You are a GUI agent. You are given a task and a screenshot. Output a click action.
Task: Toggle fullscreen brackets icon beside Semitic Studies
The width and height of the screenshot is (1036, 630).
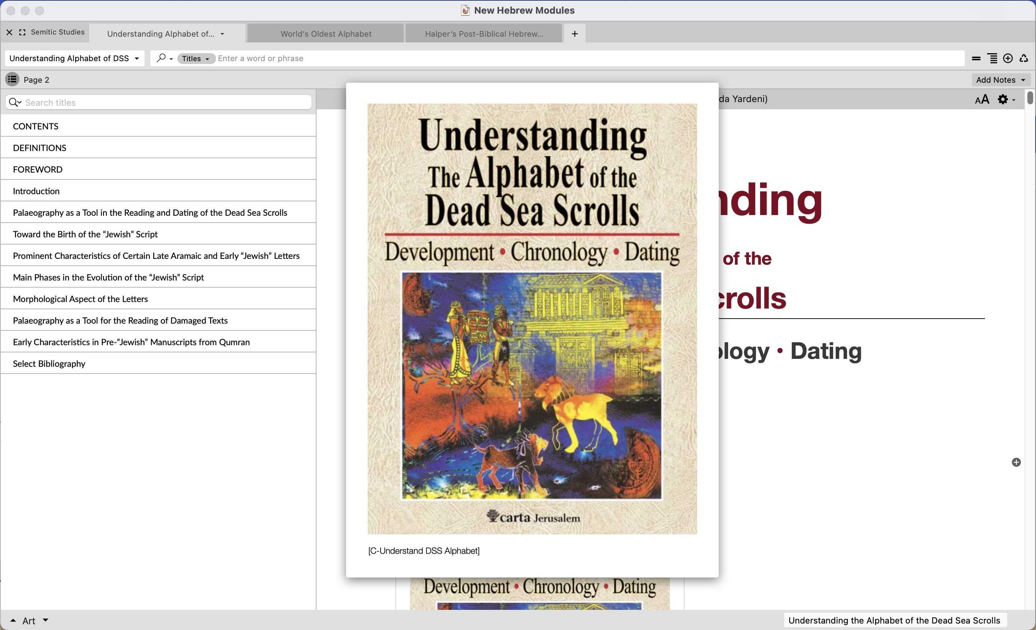(x=22, y=32)
